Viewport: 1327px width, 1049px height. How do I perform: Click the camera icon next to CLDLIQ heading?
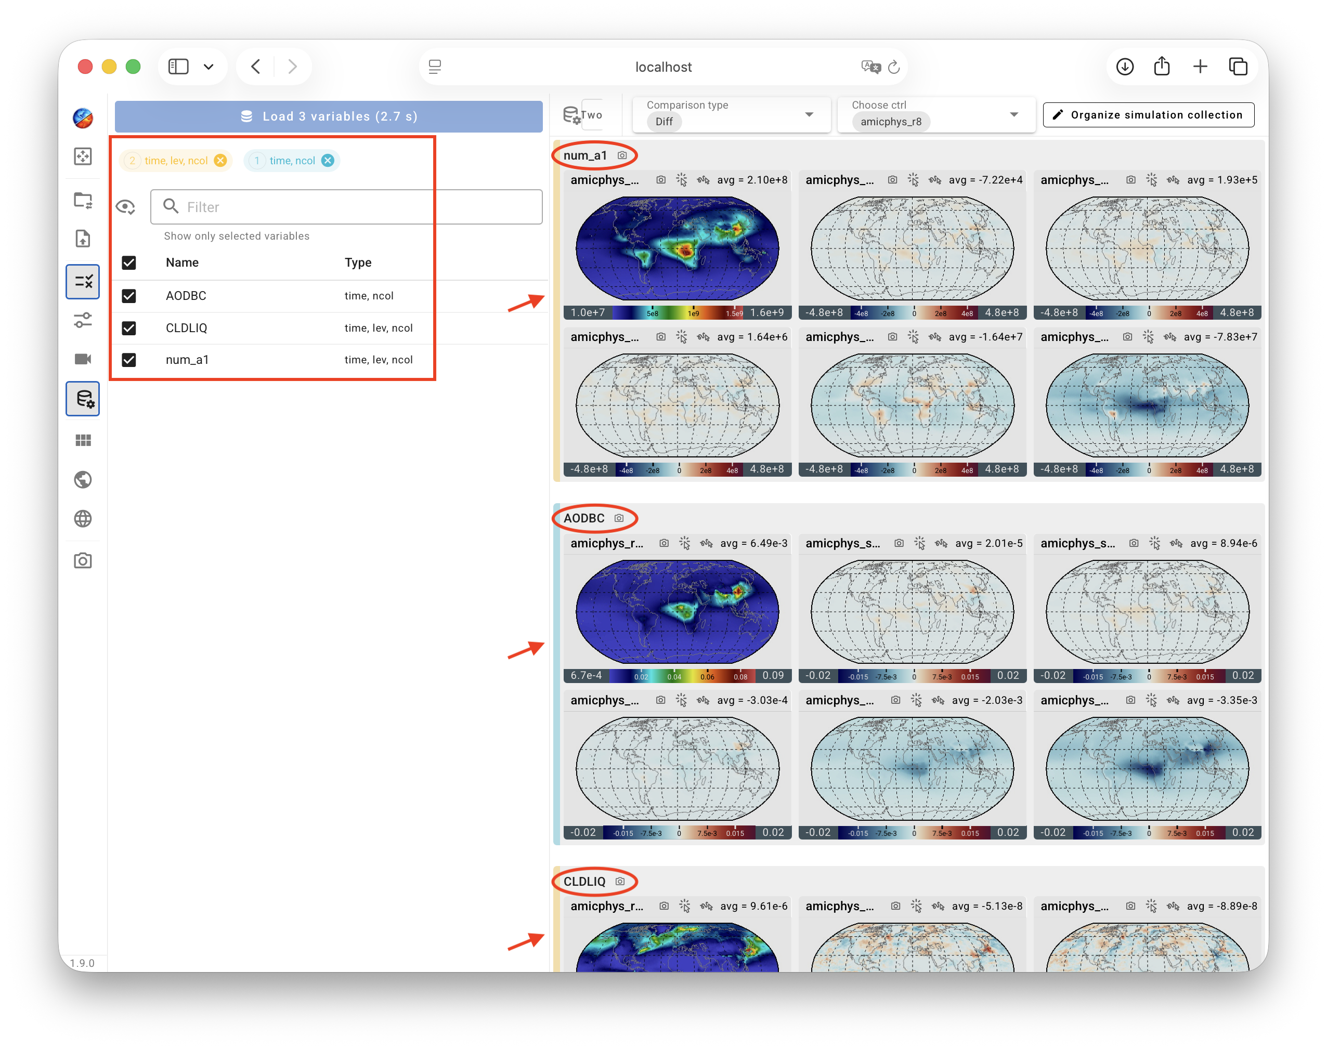tap(620, 881)
